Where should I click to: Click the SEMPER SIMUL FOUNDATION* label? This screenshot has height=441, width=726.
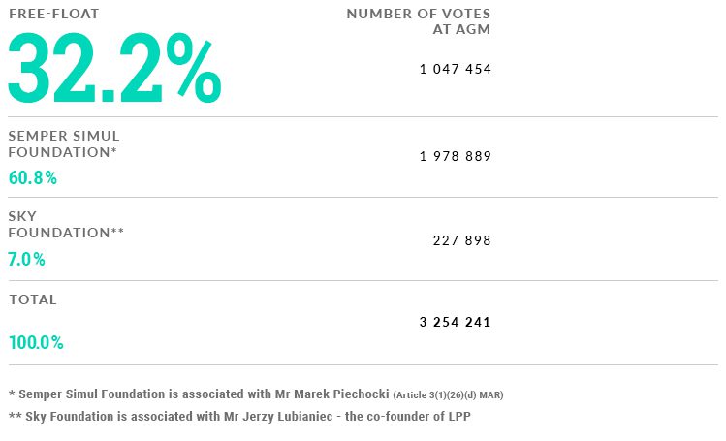(64, 143)
